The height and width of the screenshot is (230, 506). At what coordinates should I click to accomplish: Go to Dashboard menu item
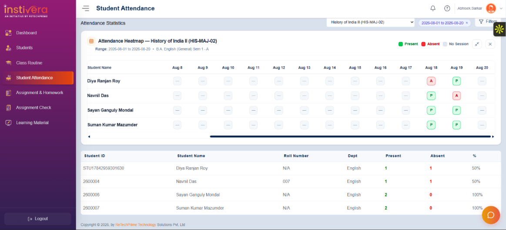(27, 33)
